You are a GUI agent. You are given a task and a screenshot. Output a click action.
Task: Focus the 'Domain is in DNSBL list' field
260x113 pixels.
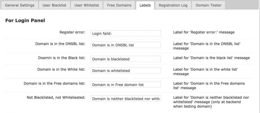tap(126, 45)
